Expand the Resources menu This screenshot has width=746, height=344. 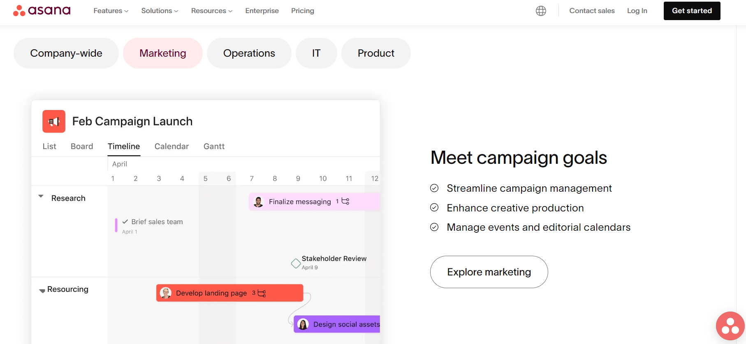pos(212,11)
